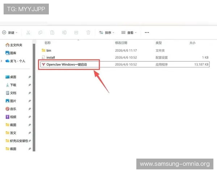The height and width of the screenshot is (173, 217).
Task: Click the Delete trash icon
Action: [88, 32]
